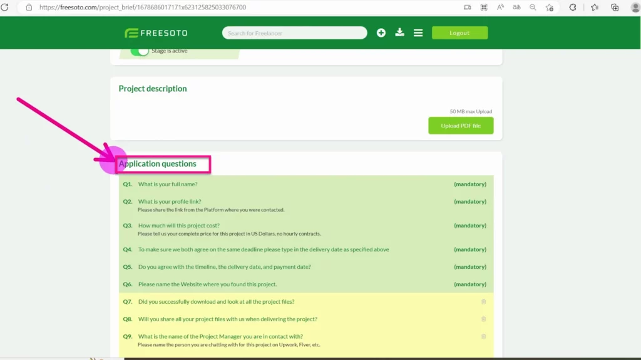The width and height of the screenshot is (641, 360).
Task: Click the Project description heading
Action: click(153, 89)
